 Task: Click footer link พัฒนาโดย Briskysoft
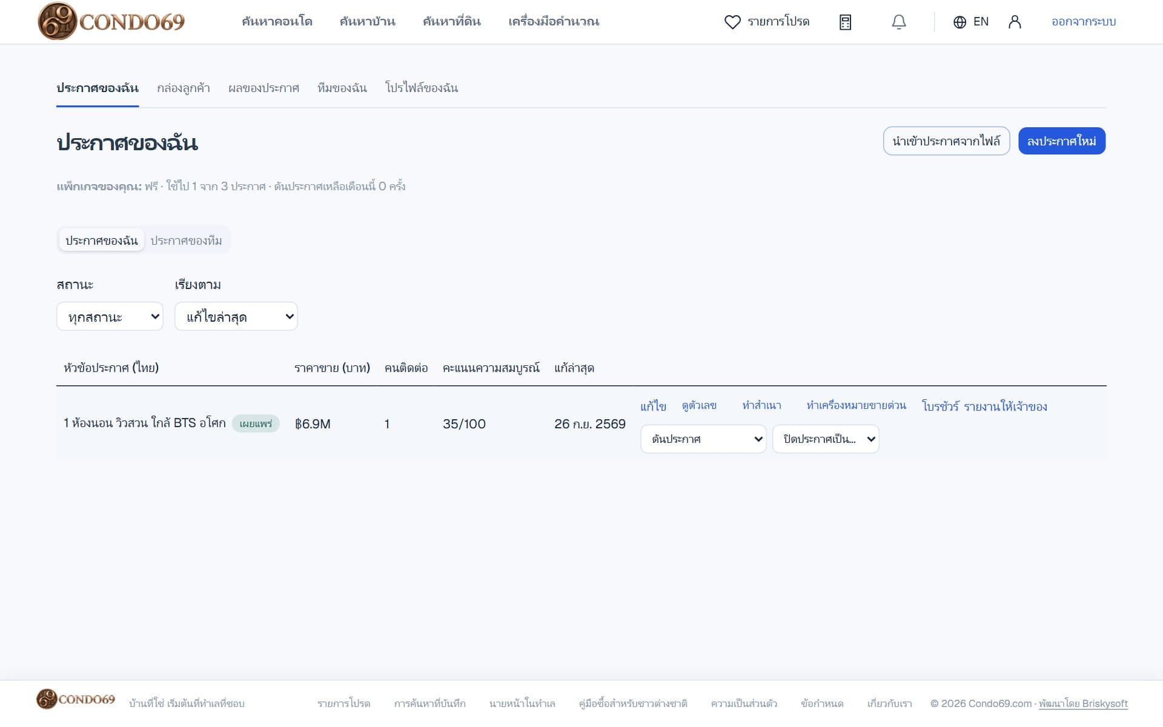click(x=1083, y=703)
